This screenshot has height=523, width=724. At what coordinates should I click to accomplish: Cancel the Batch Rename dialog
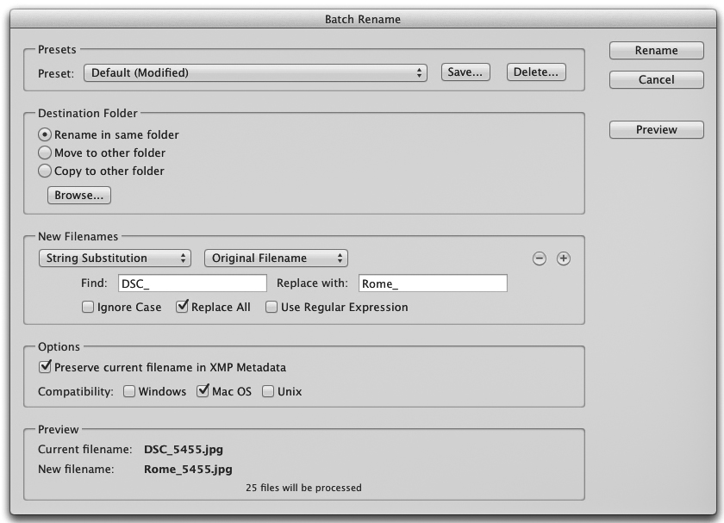656,79
